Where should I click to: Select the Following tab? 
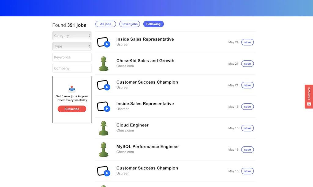pos(153,24)
